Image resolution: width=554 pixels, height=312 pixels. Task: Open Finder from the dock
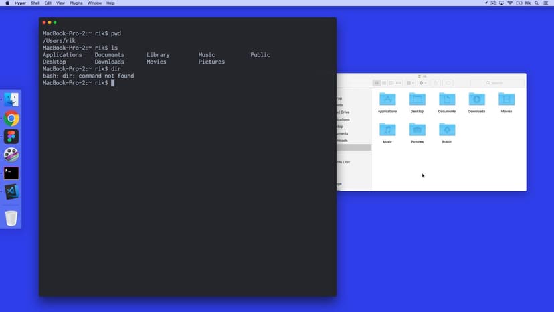point(11,100)
